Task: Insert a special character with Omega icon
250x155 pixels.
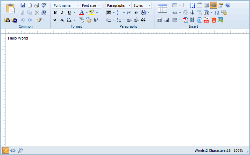Action: click(217, 13)
